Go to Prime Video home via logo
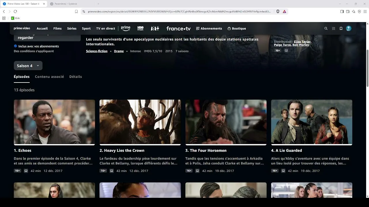This screenshot has width=369, height=207. 22,28
